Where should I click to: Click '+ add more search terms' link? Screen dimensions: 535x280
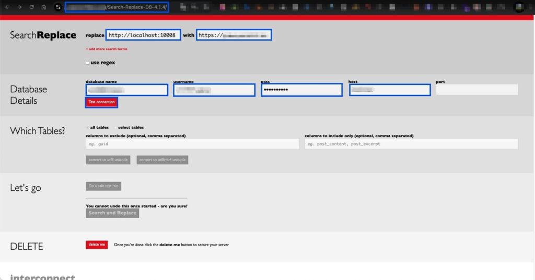coord(107,49)
